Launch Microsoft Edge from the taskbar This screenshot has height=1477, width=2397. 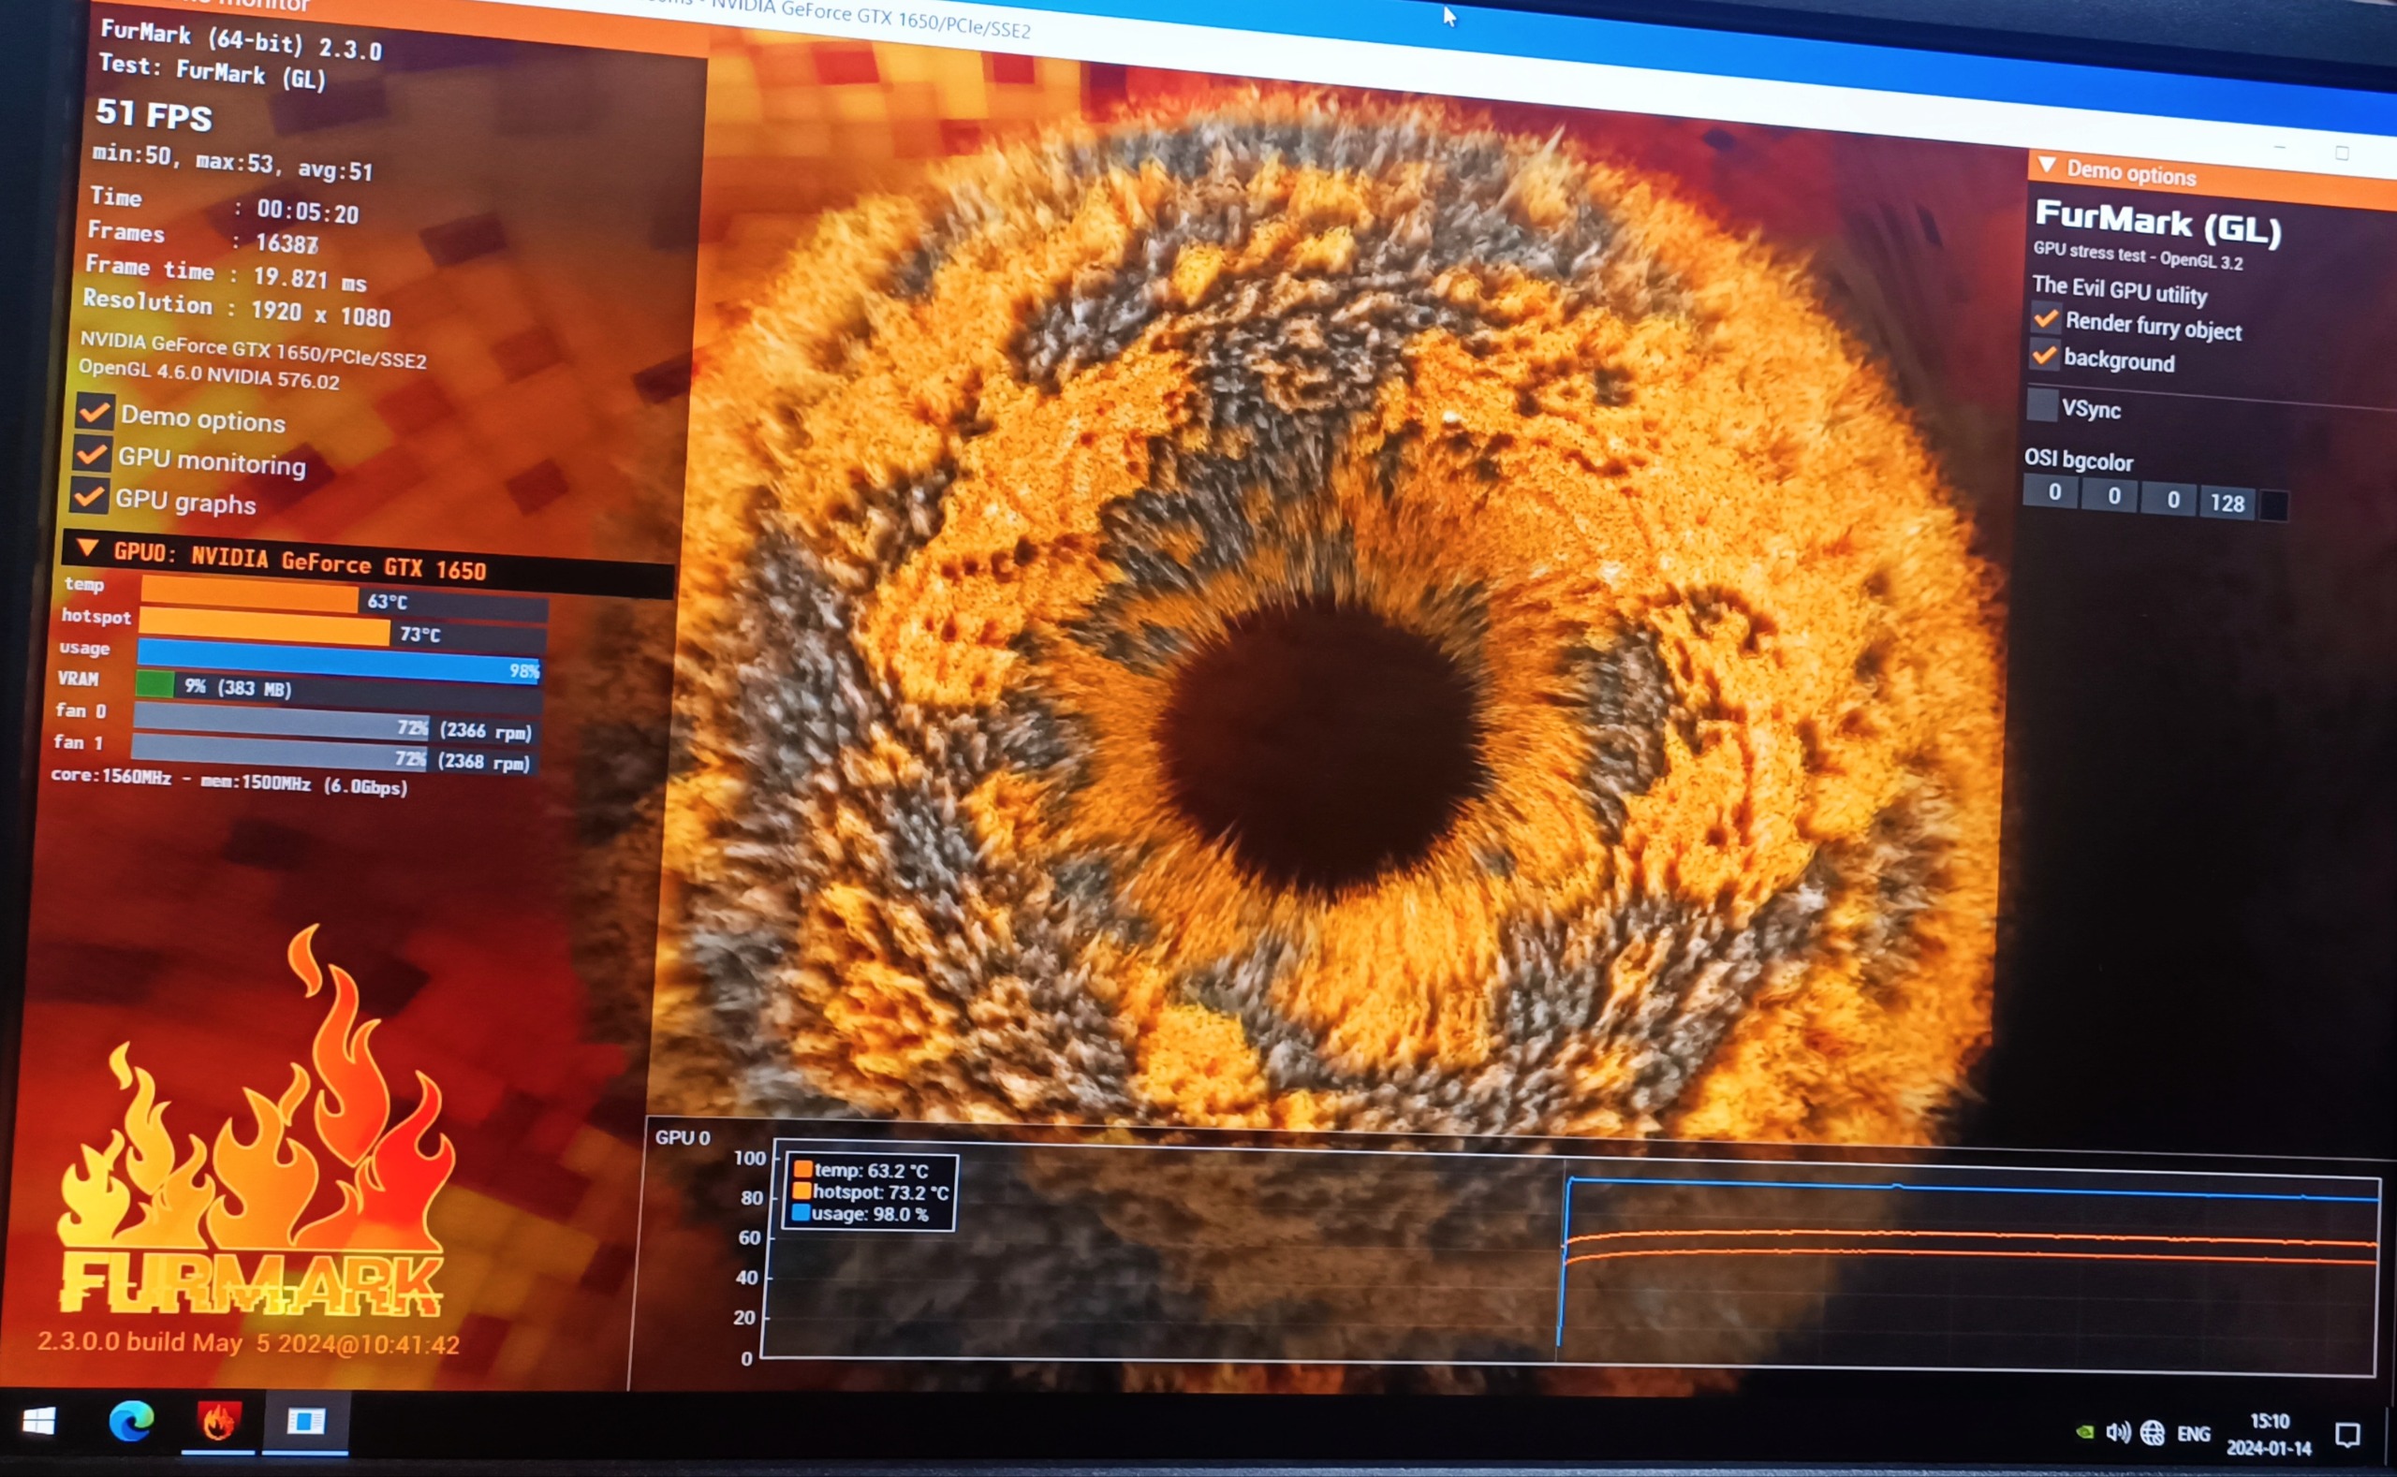pos(131,1422)
